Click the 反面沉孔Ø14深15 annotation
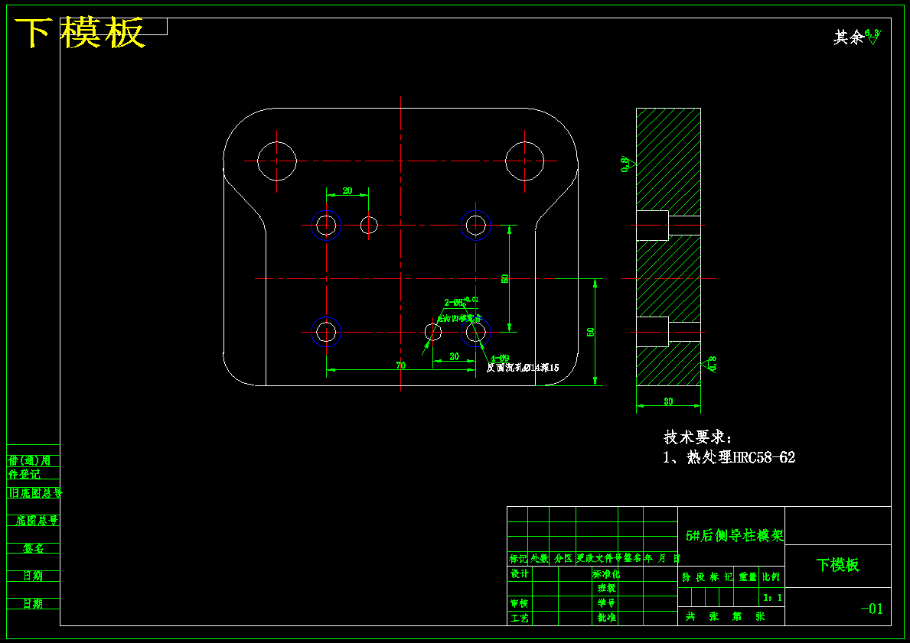 pyautogui.click(x=522, y=368)
